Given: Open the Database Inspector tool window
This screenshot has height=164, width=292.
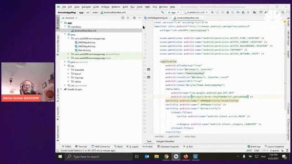Looking at the screenshot, I should tap(168, 147).
